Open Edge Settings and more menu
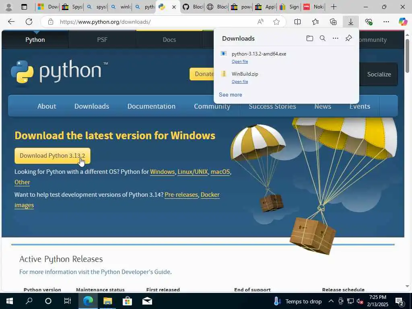The height and width of the screenshot is (309, 412). click(386, 22)
